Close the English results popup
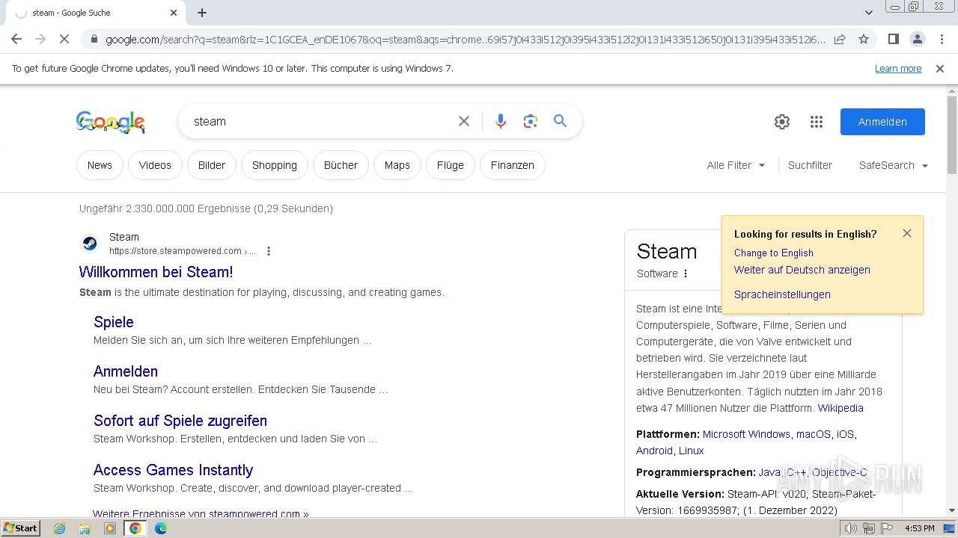The image size is (958, 538). pos(907,233)
